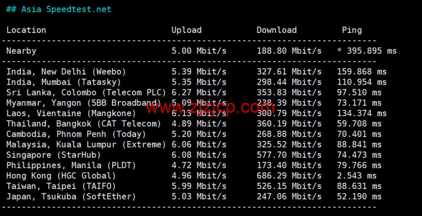Click the 686.29 Mbit/s download value

click(289, 176)
